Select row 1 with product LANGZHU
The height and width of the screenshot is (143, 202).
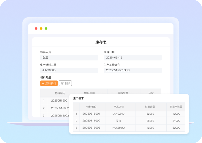coord(119,114)
